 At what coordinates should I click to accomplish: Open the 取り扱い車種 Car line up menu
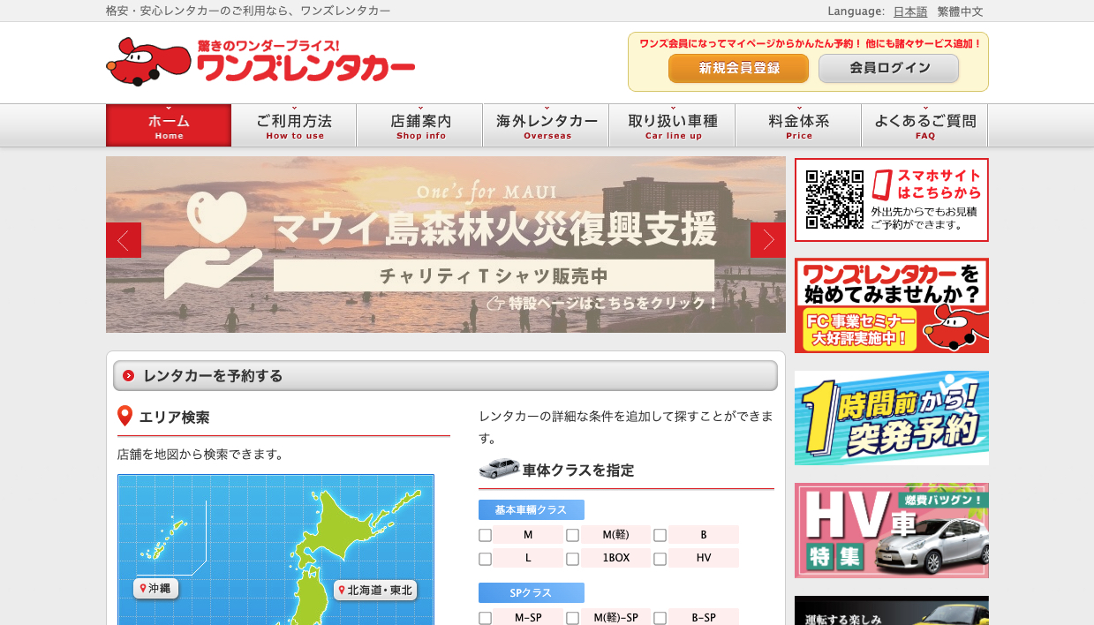(673, 125)
